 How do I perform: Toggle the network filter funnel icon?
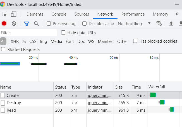tap(27, 24)
